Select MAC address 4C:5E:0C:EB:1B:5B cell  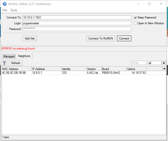[16, 73]
